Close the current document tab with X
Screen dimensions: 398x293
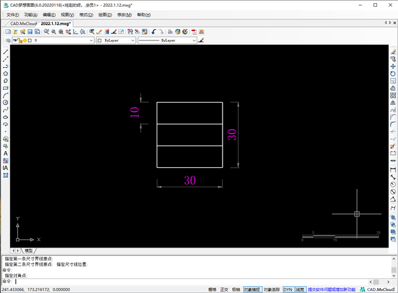tap(395, 23)
